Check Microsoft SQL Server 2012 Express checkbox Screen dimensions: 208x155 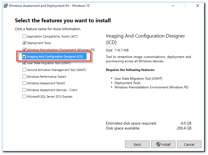24,97
